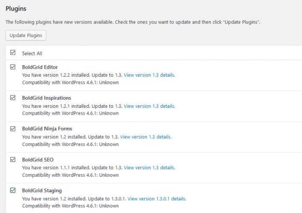Screen dimensions: 302x213
Task: Open version 1.3 details for Ninja Forms
Action: [x=145, y=137]
